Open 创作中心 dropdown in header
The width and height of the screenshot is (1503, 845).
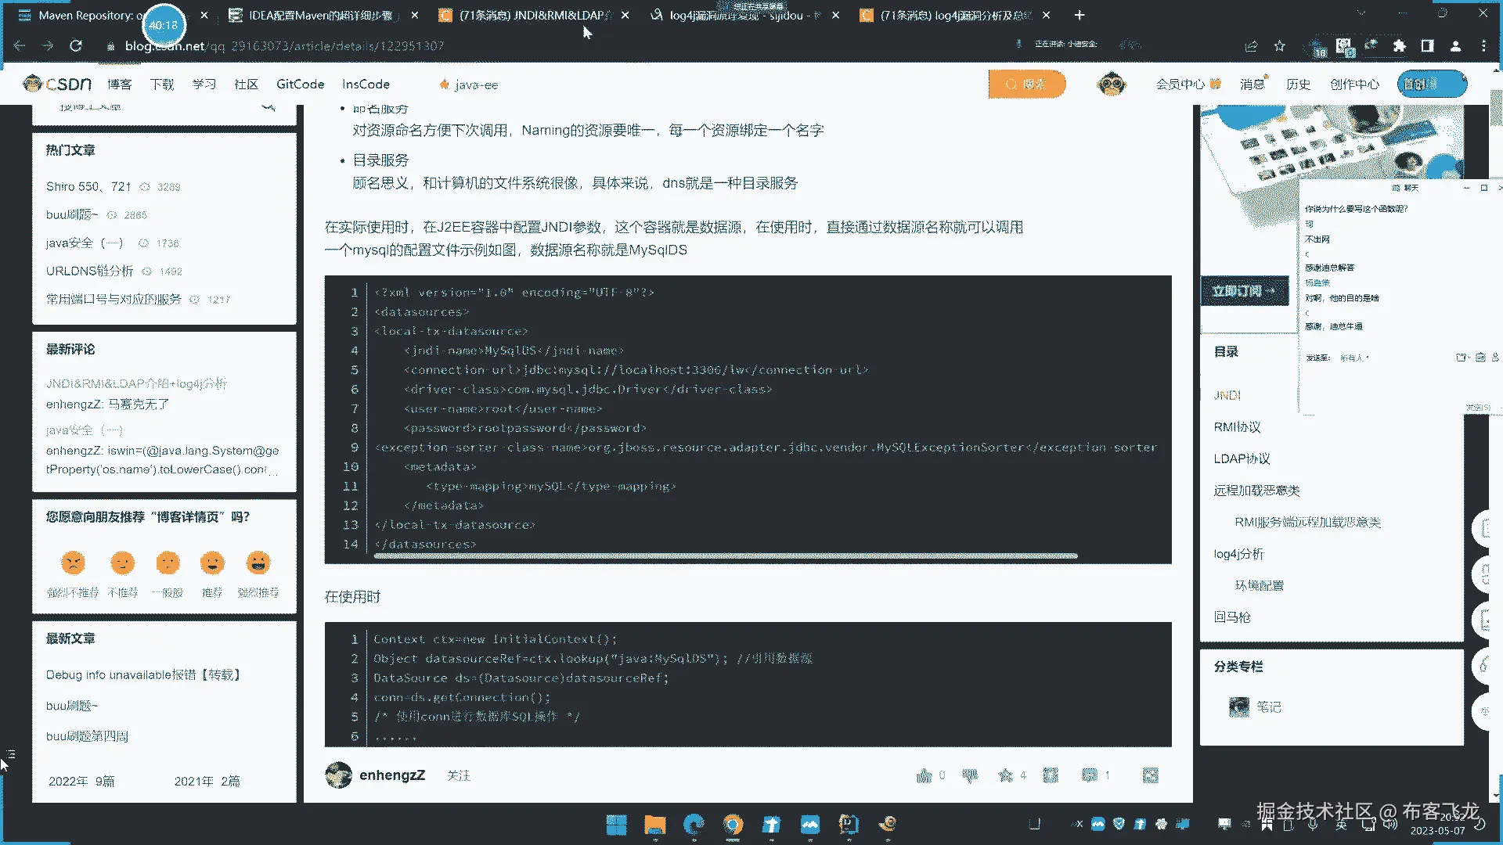point(1354,84)
